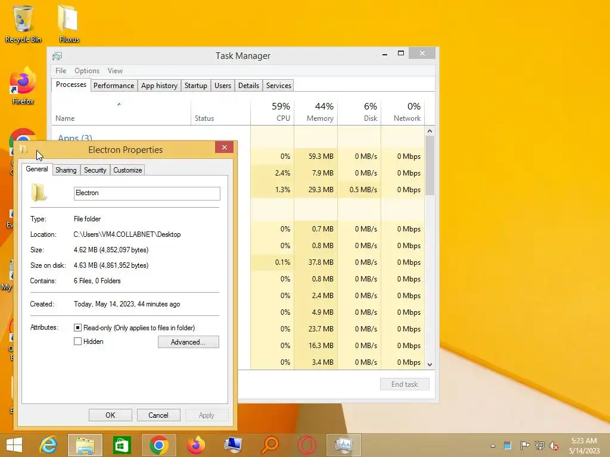610x457 pixels.
Task: Close the Electron Properties dialog
Action: pyautogui.click(x=225, y=148)
